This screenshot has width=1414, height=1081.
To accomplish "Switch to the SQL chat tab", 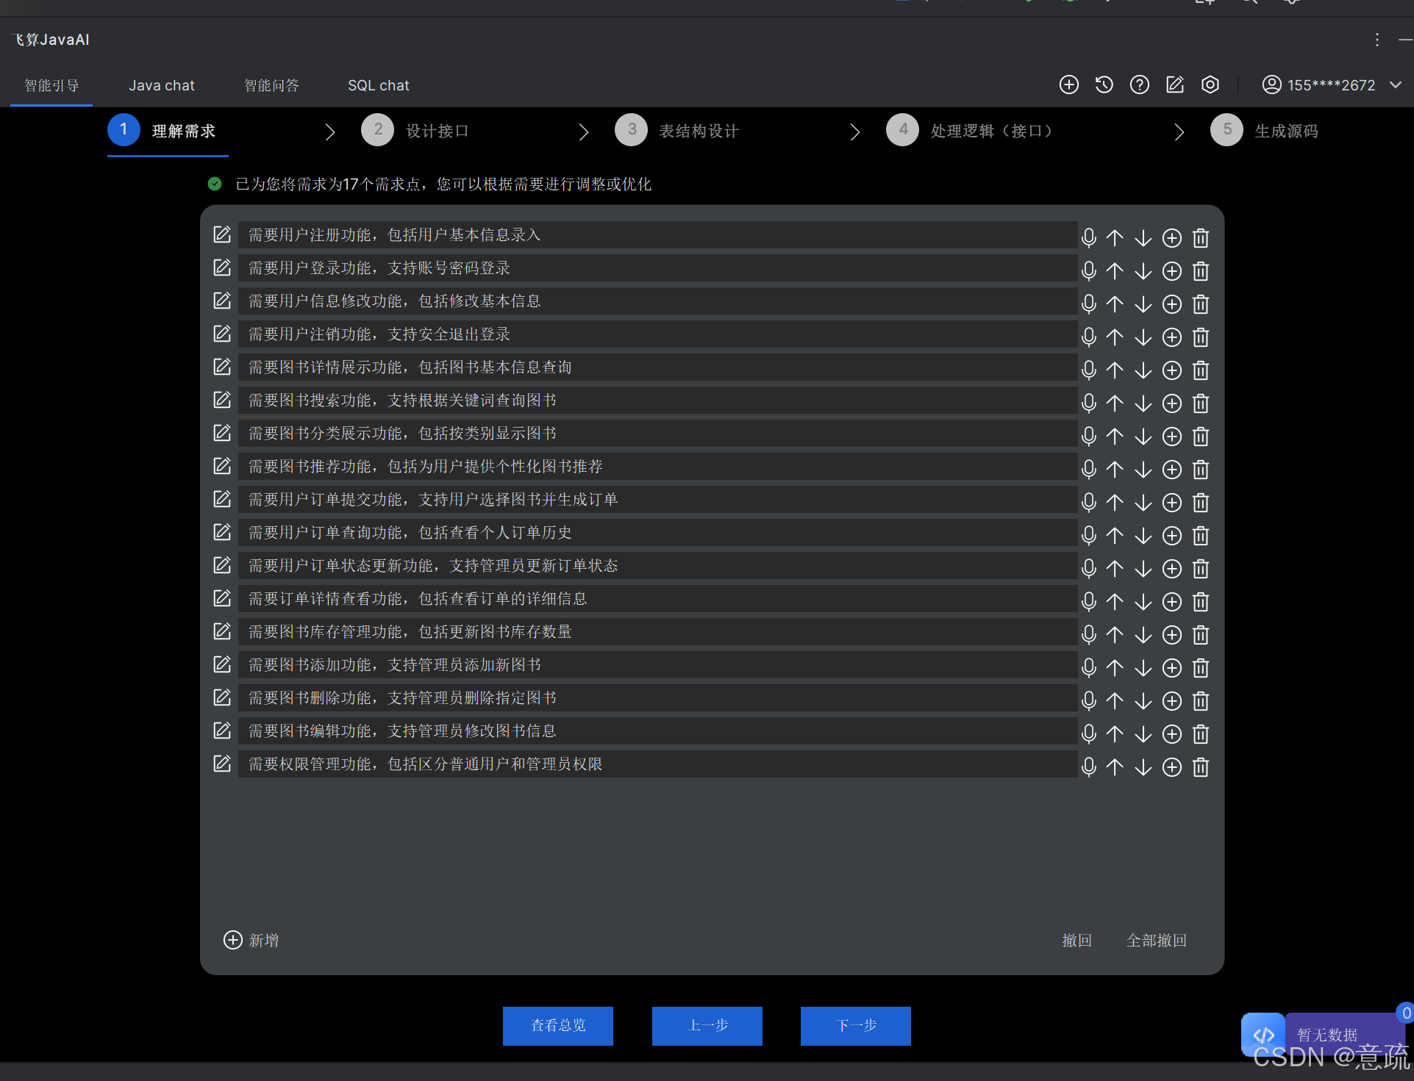I will [378, 85].
